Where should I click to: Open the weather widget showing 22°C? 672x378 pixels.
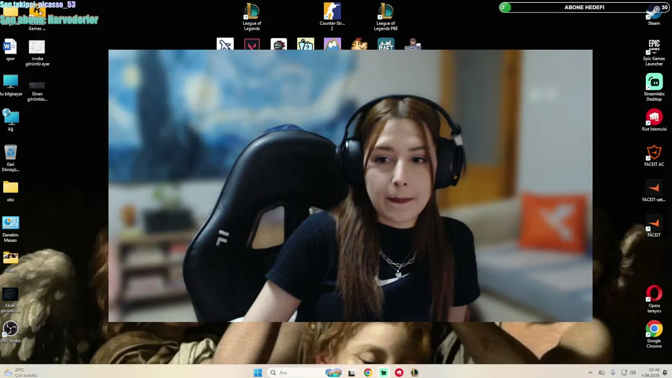coord(21,372)
